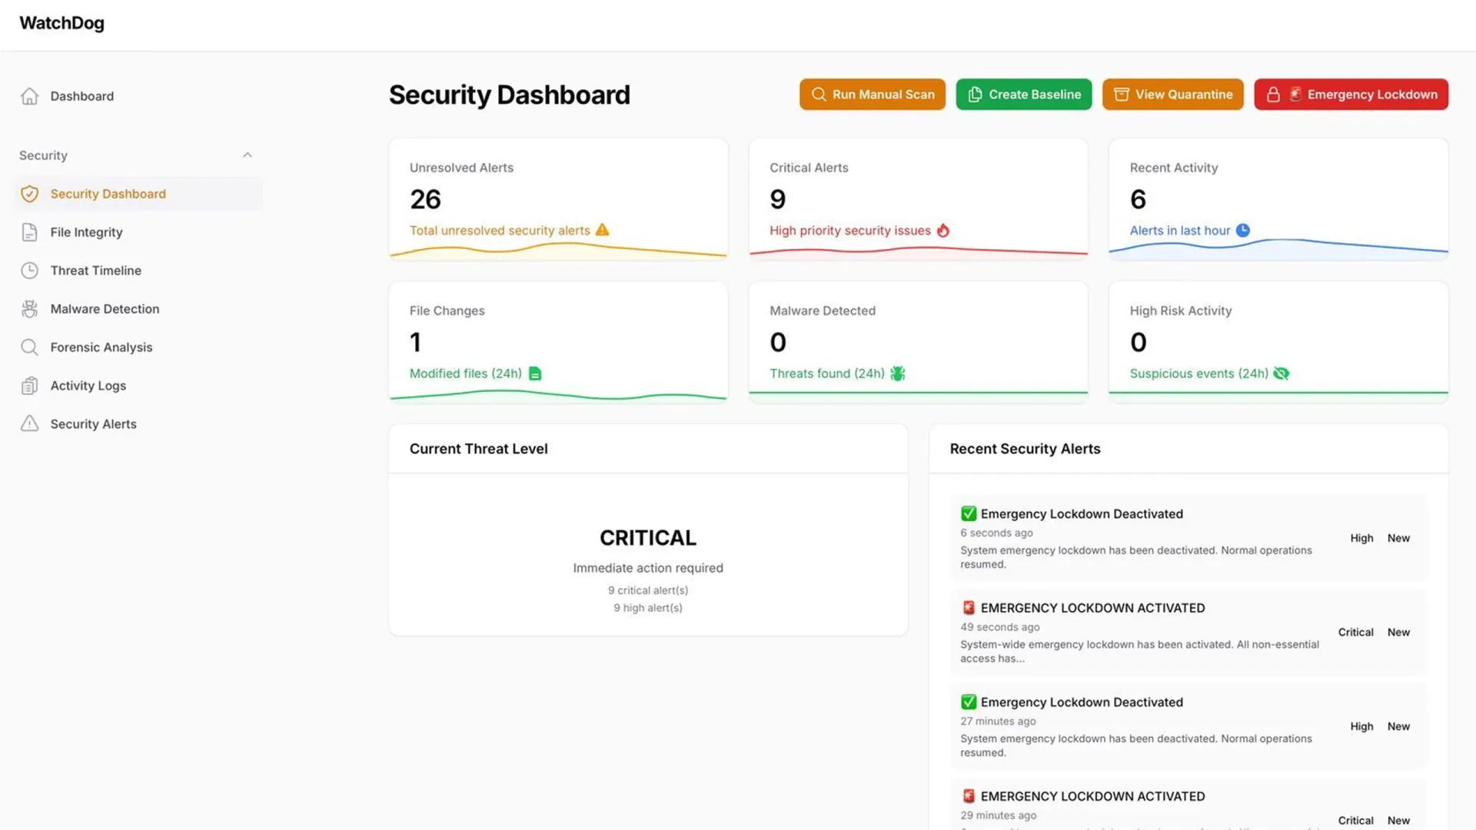Click the Create Baseline button
Image resolution: width=1476 pixels, height=830 pixels.
pyautogui.click(x=1023, y=95)
